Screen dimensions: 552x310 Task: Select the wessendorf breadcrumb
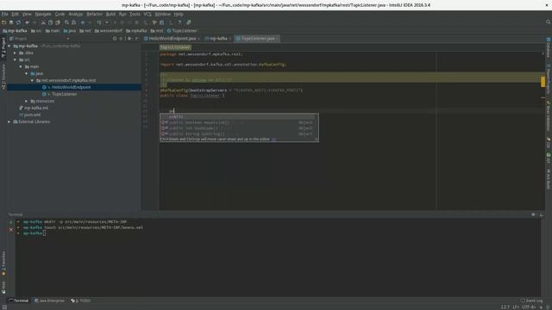(x=109, y=31)
